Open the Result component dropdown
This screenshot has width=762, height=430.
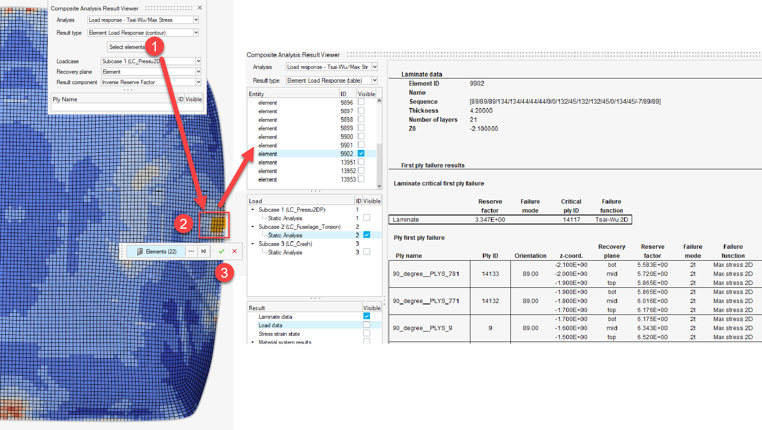click(x=198, y=82)
